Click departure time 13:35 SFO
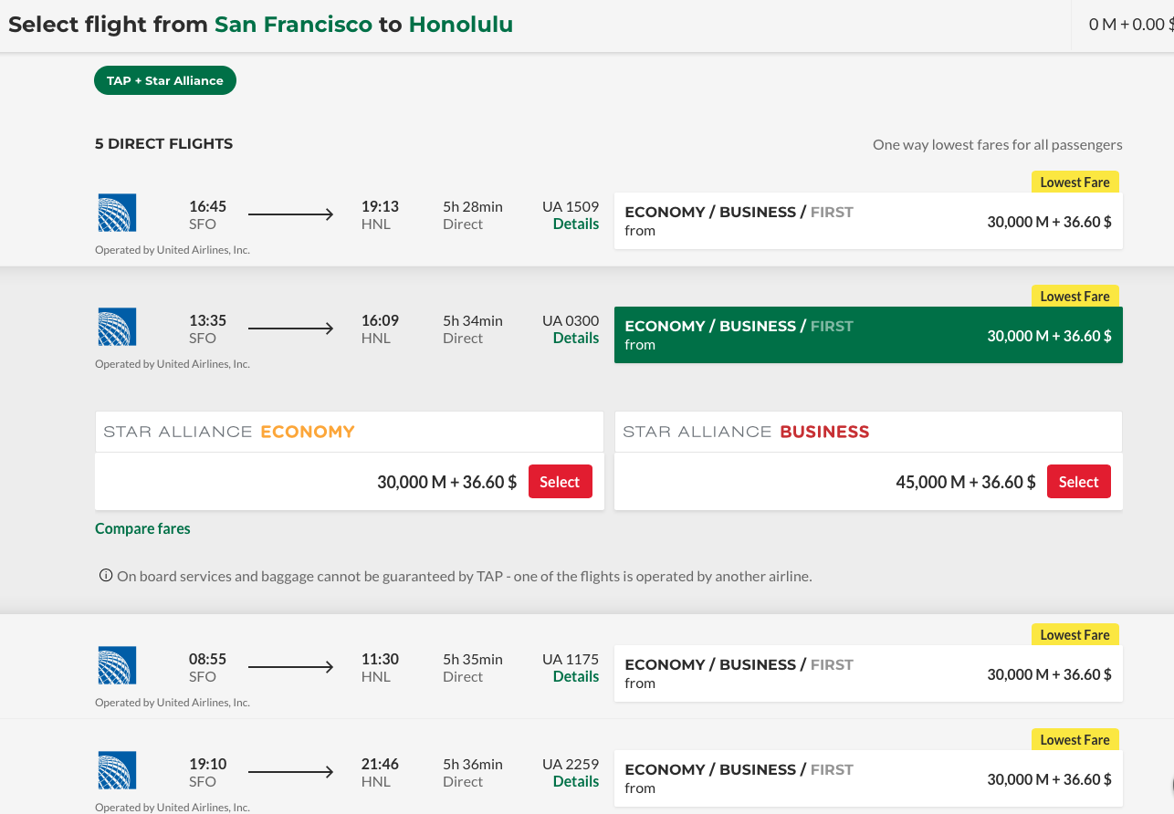The height and width of the screenshot is (814, 1174). [207, 329]
